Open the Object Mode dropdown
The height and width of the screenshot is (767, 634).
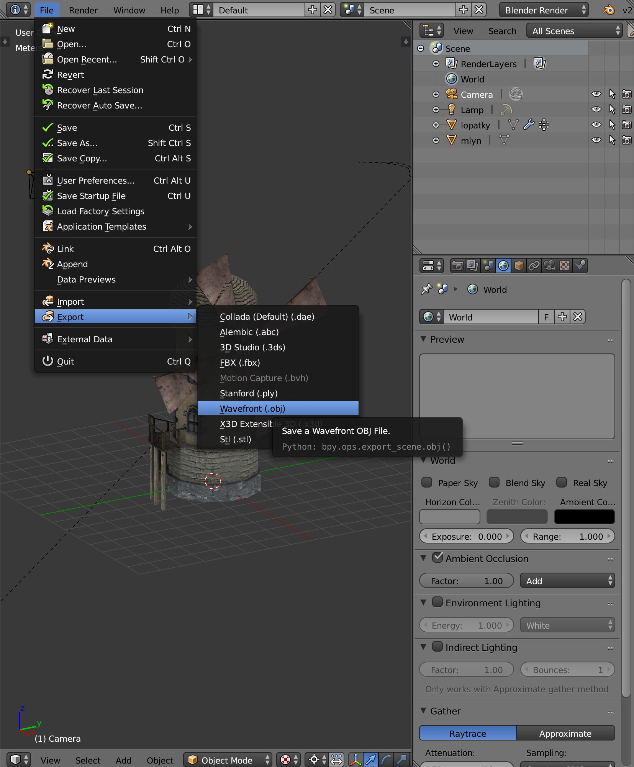[x=228, y=760]
